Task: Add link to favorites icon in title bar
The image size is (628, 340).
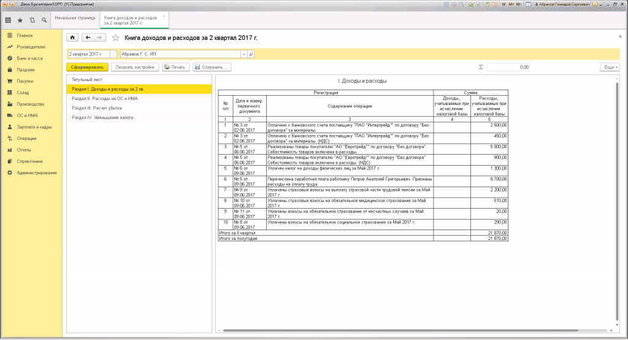Action: [470, 4]
